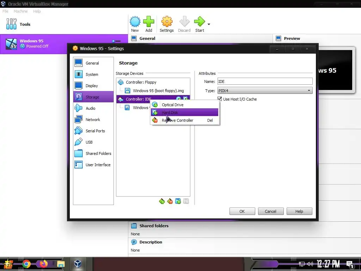Click the Preview section header in Manager
361x271 pixels.
292,38
